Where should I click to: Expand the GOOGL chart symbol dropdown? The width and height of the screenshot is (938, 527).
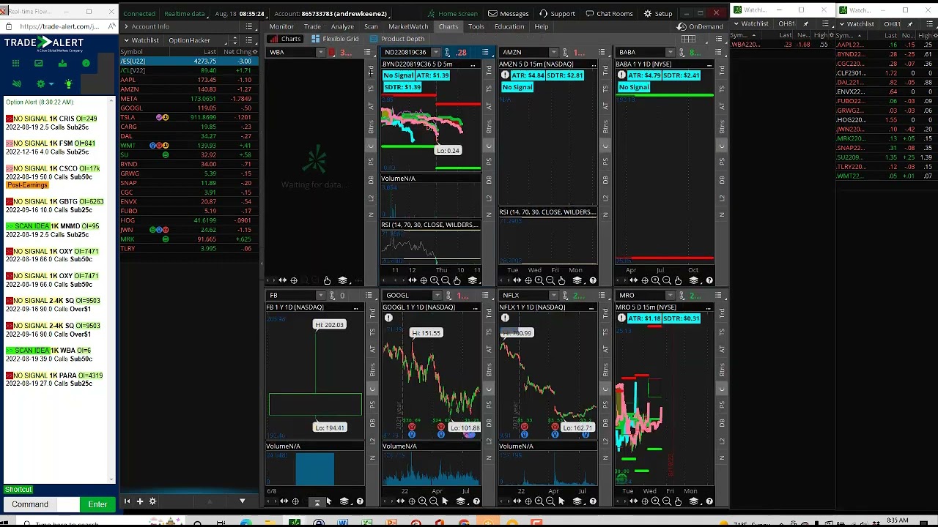[437, 296]
